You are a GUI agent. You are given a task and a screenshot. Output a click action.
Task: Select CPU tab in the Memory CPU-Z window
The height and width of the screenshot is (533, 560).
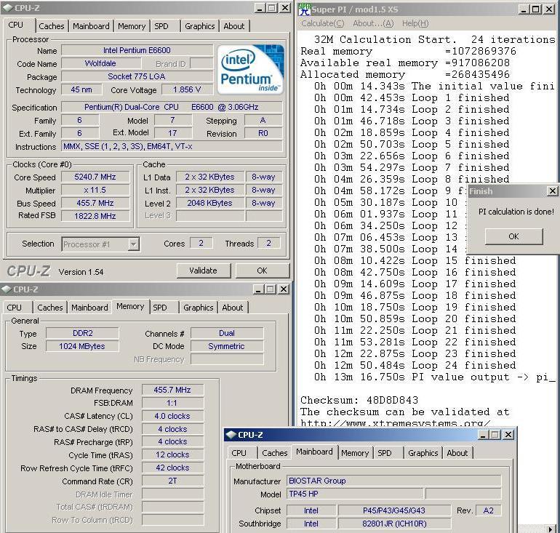coord(15,308)
